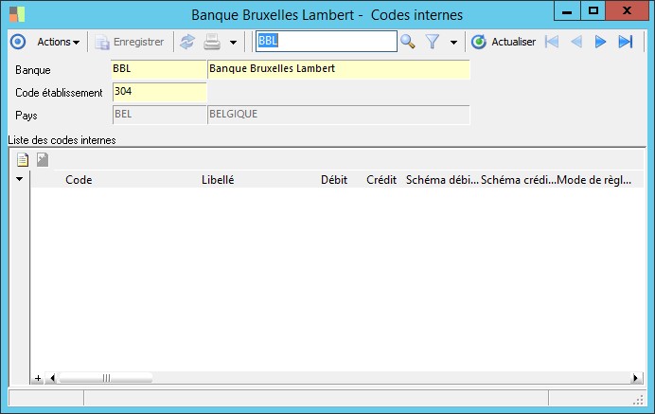Open the grid options triangle dropdown
655x414 pixels.
[x=19, y=179]
